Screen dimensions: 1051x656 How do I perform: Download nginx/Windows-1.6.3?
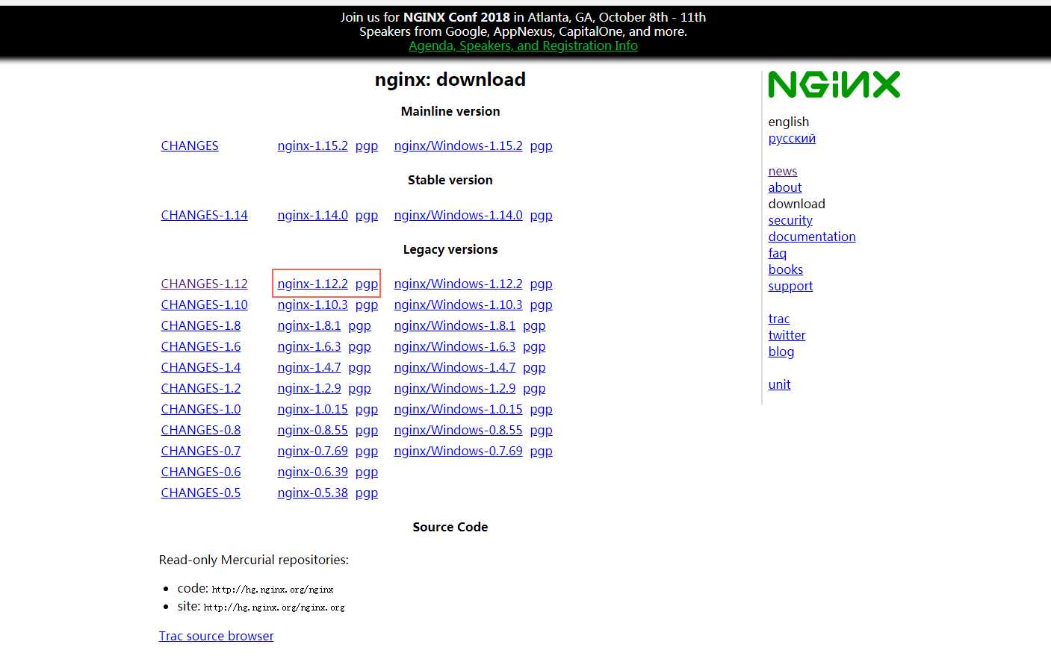click(x=454, y=346)
